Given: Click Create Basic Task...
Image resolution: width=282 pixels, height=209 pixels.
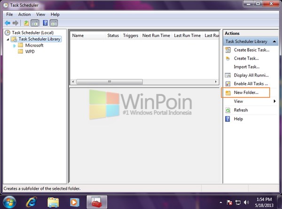Looking at the screenshot, I should 251,50.
